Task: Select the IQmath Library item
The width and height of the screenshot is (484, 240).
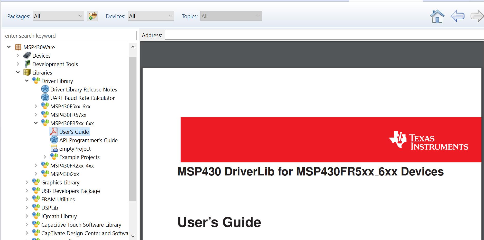Action: (x=59, y=216)
